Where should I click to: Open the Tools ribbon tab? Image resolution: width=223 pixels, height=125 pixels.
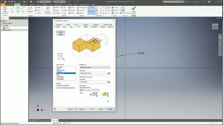tap(38, 5)
